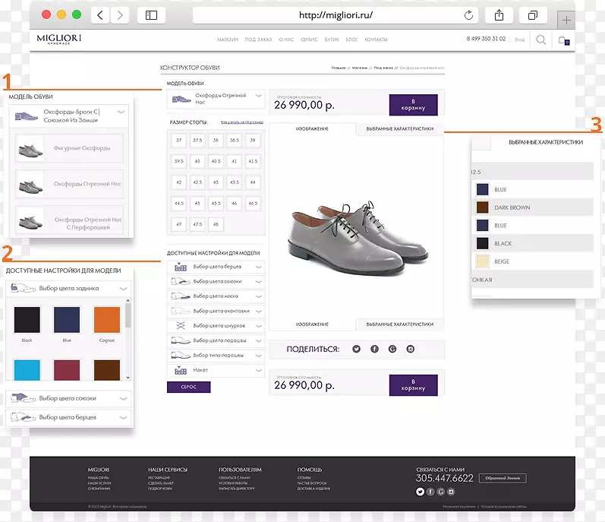
Task: Pick the Black color swatch labeled Black
Action: point(27,320)
